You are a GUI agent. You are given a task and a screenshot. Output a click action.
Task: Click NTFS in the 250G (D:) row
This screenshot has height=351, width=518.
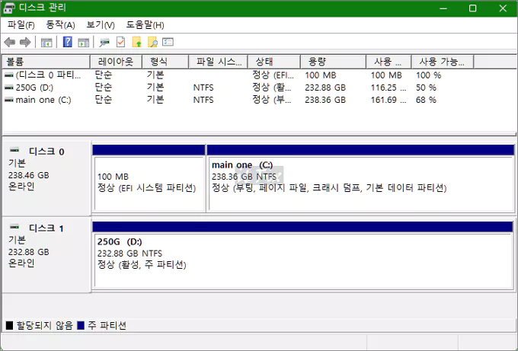pyautogui.click(x=203, y=88)
